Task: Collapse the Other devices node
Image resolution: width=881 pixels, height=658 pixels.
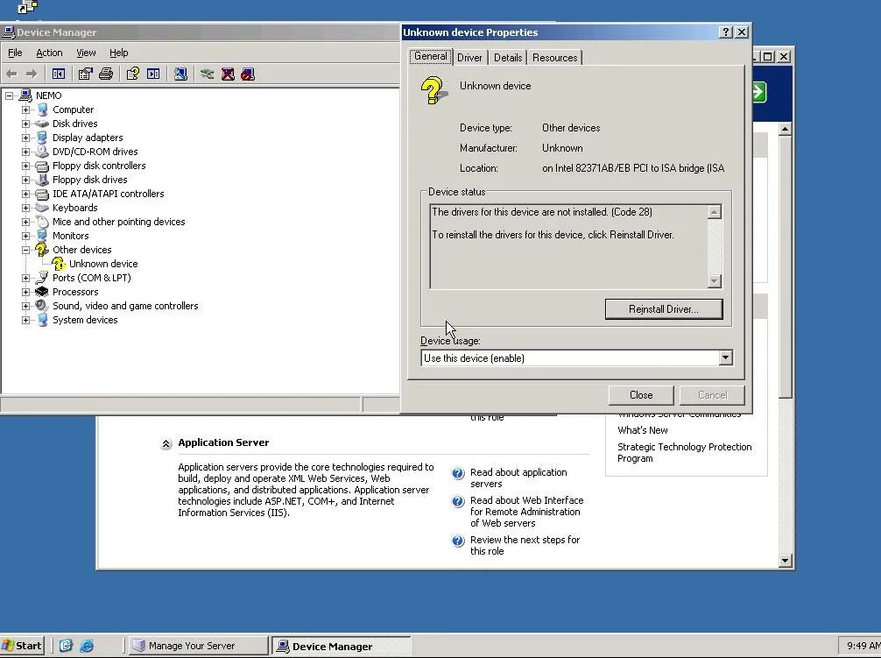Action: click(x=26, y=250)
